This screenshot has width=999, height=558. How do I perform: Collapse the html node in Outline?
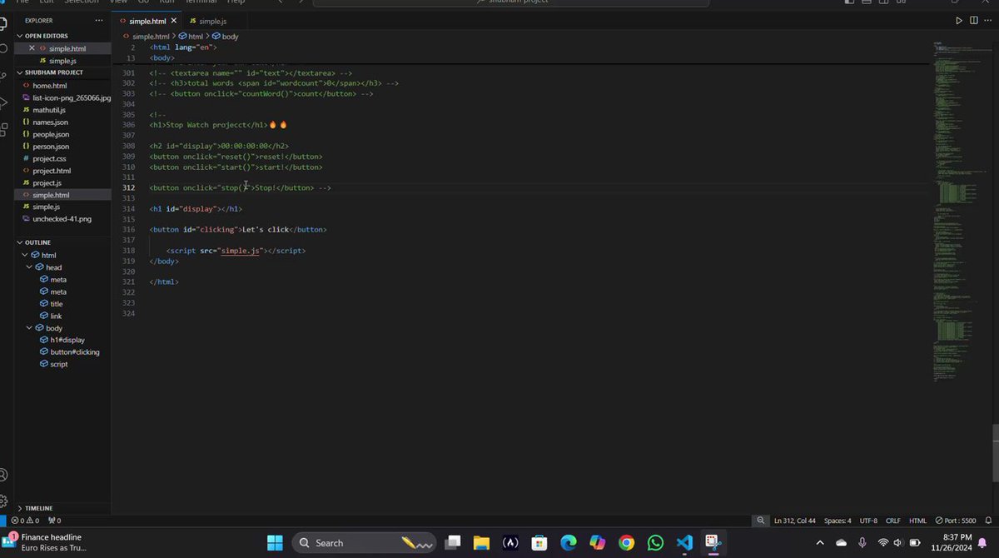pos(26,255)
